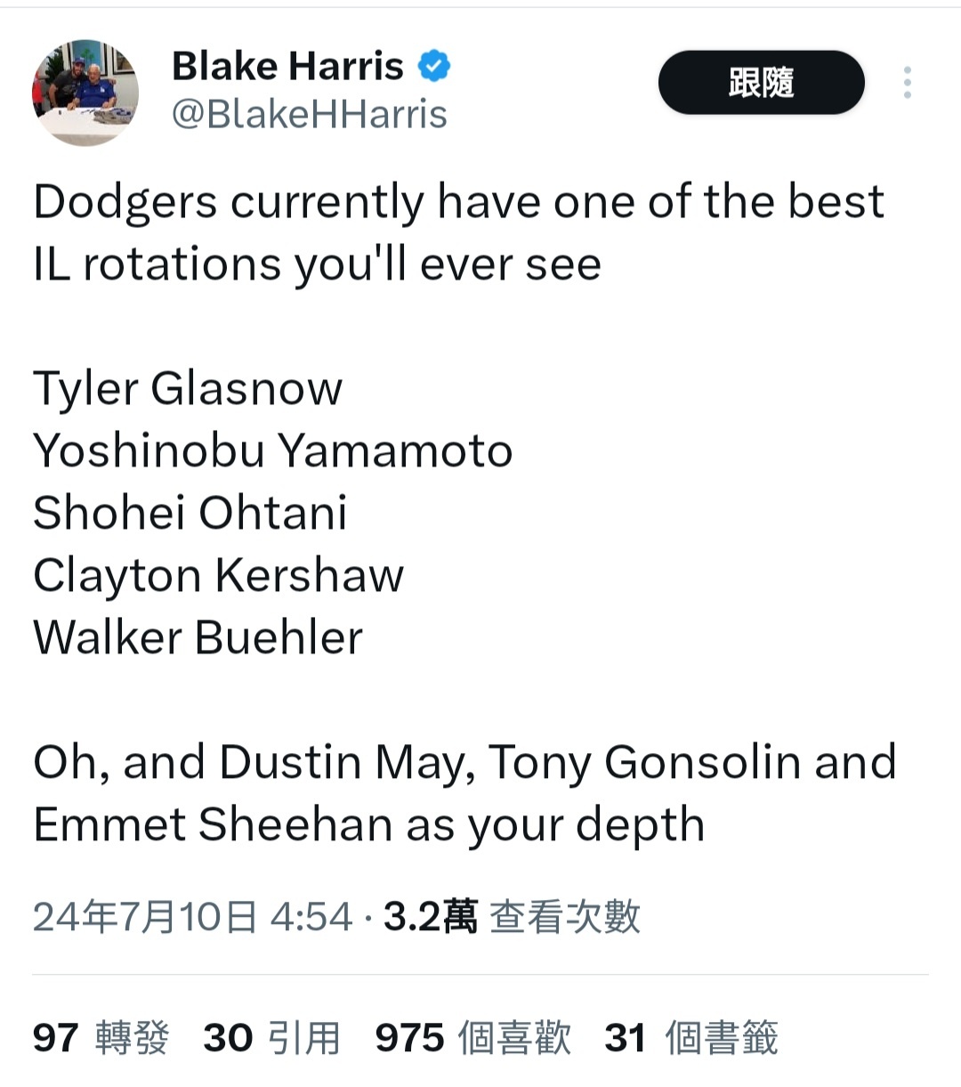Click the 24年7月10日 4:54 timestamp

point(192,917)
